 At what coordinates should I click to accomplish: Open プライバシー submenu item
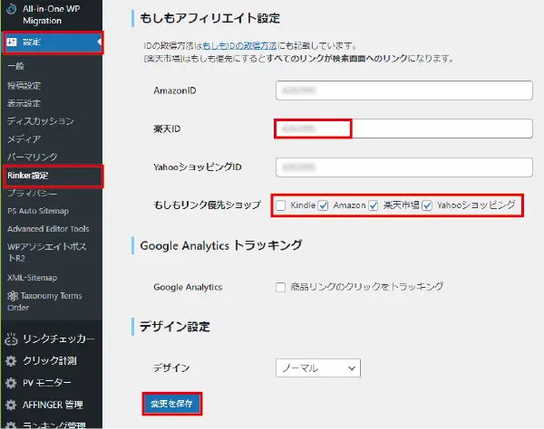[33, 193]
